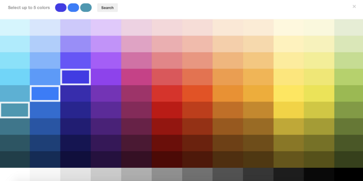Choose the bright lemon yellow swatch
Screen dimensions: 363x181
(x=289, y=94)
